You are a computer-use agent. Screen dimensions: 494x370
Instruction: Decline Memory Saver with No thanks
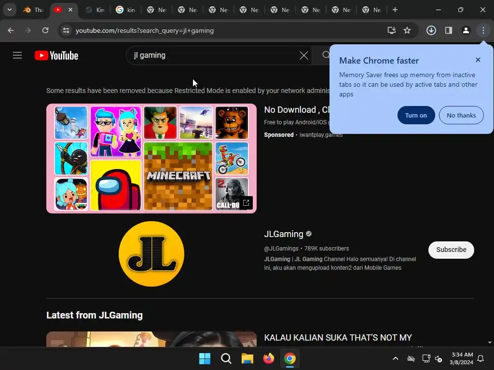tap(461, 115)
